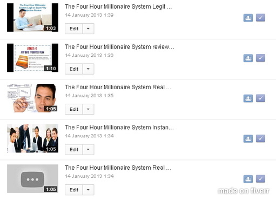The width and height of the screenshot is (276, 200).
Task: Click Edit for the 'Real' video dated 1:35
Action: [x=74, y=109]
